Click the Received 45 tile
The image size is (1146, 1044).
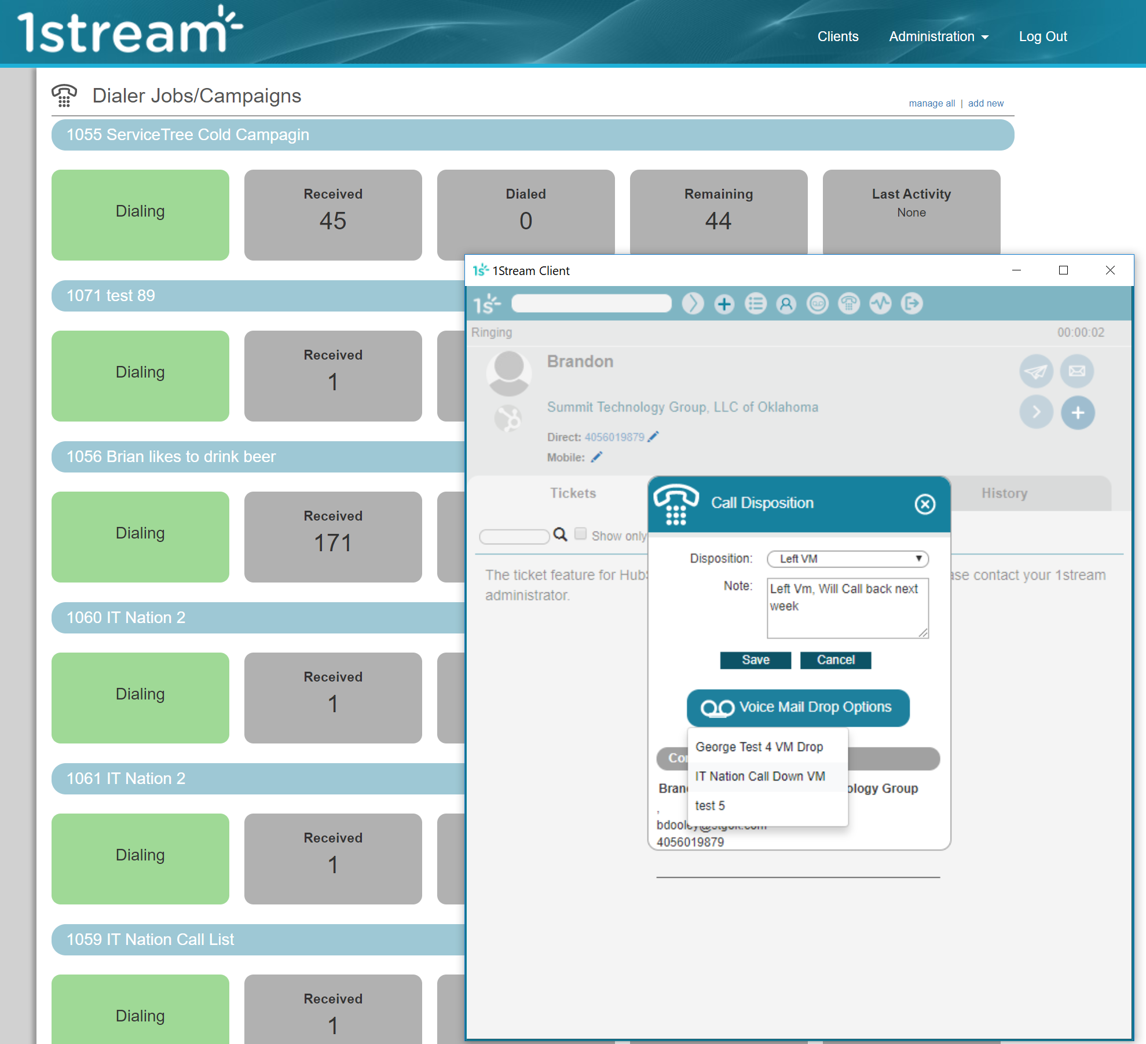pos(333,215)
